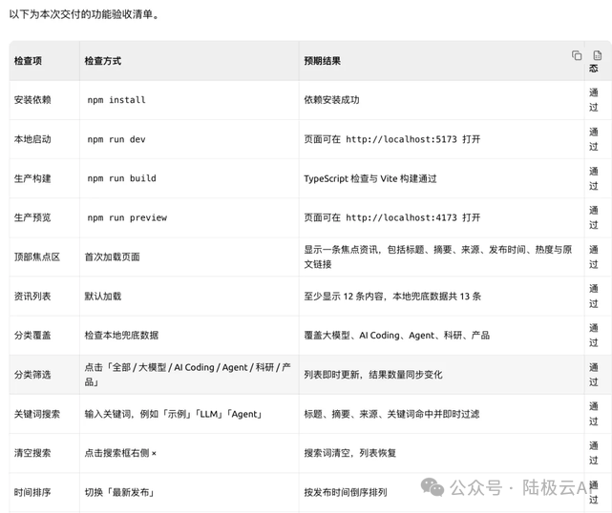Click 通过 status in the 清空搜索 row
The image size is (612, 513).
pyautogui.click(x=594, y=453)
